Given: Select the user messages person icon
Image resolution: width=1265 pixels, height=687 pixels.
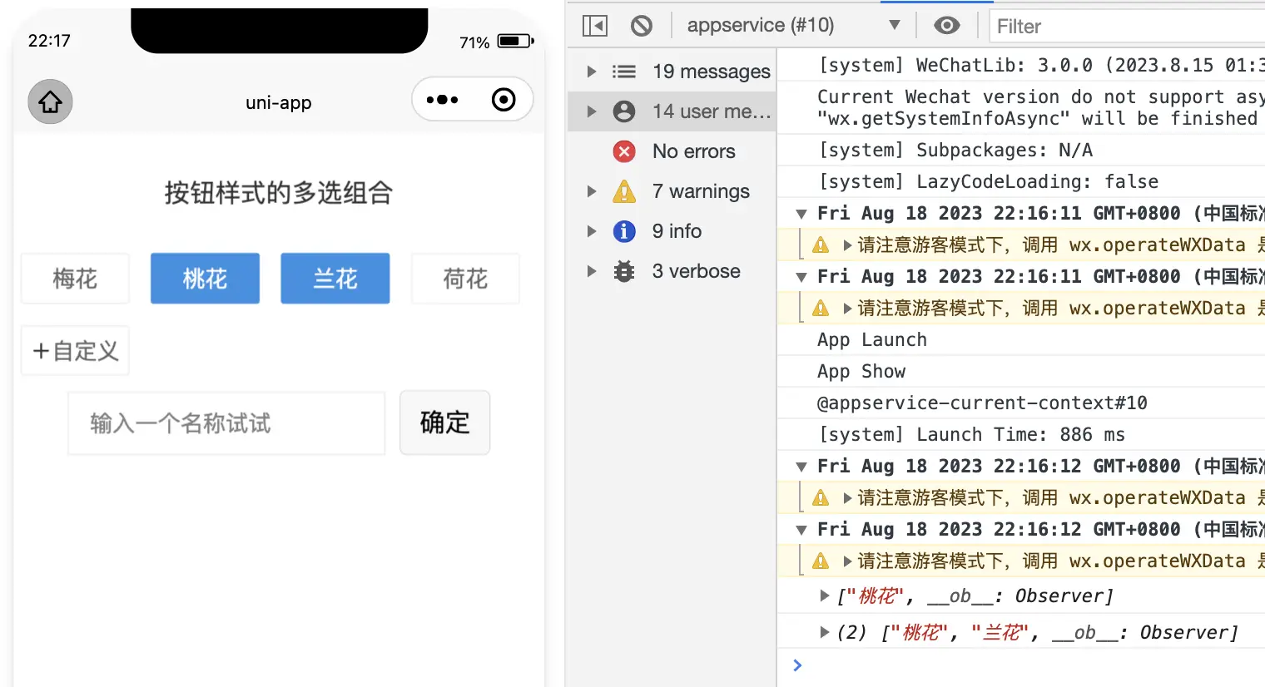Looking at the screenshot, I should coord(624,111).
